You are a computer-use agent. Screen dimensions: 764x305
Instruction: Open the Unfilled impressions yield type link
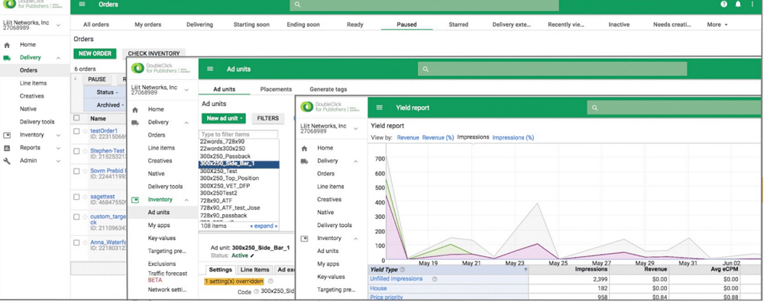(x=396, y=279)
